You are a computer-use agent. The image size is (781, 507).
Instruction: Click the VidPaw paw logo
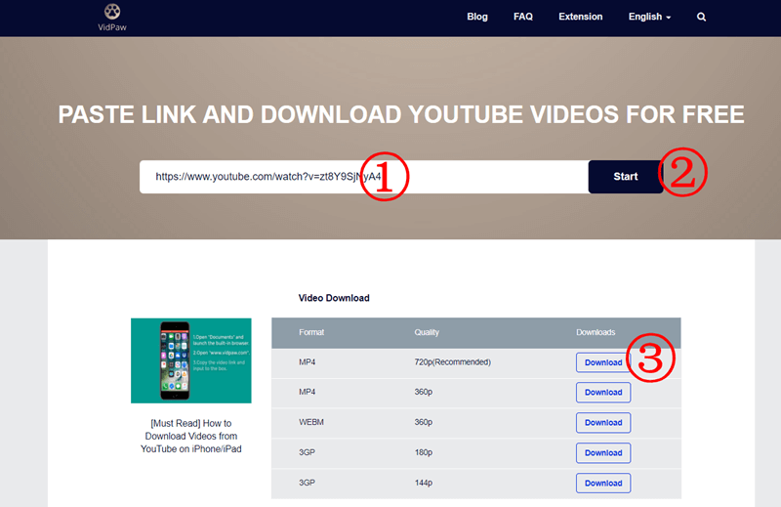[112, 17]
